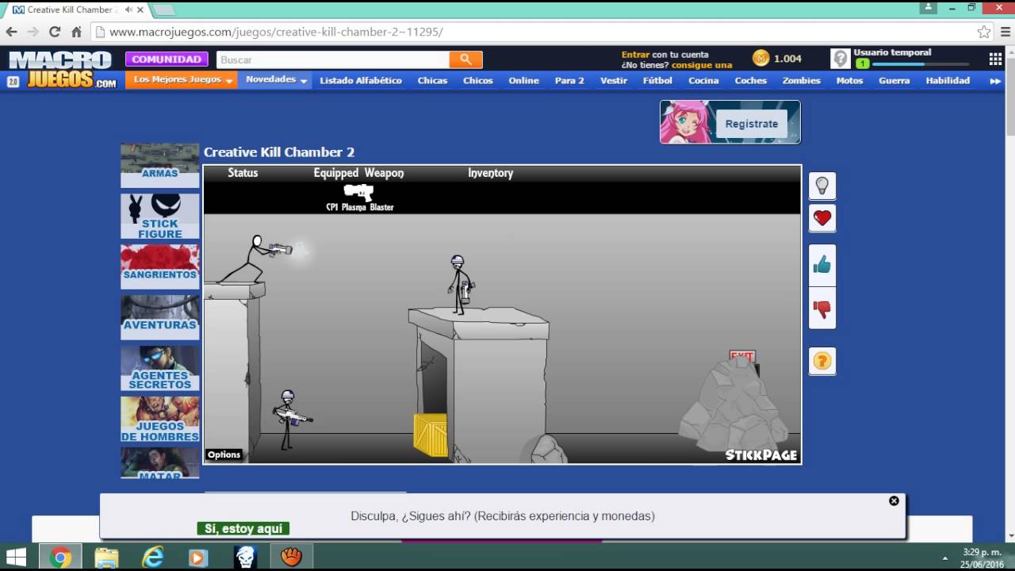Click the browser forward arrow
This screenshot has width=1015, height=571.
[x=33, y=32]
